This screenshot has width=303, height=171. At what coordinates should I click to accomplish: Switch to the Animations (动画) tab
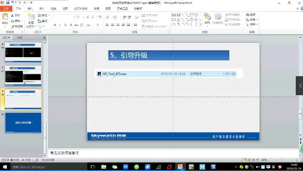pos(65,8)
